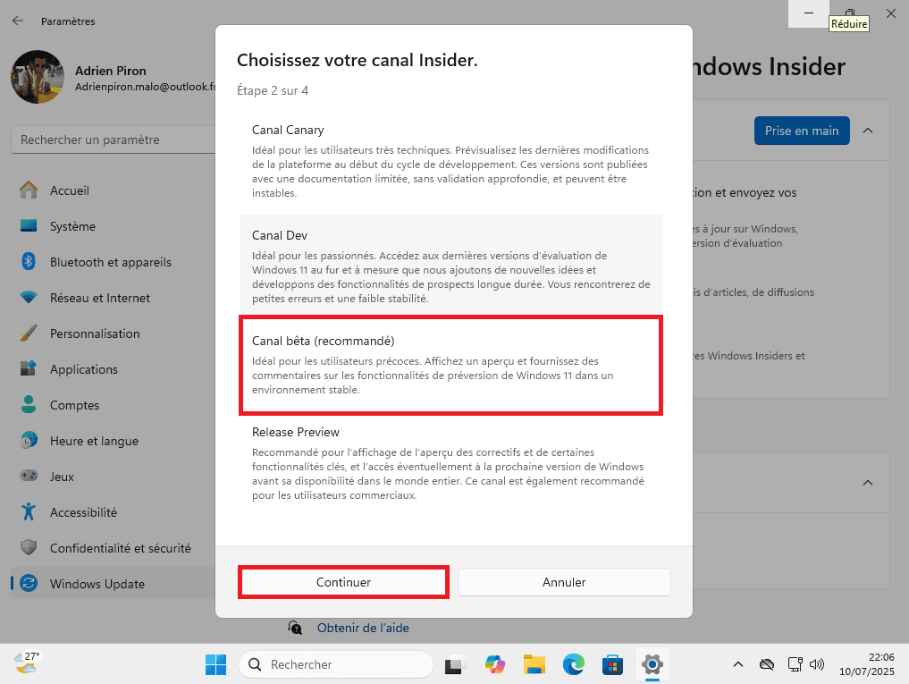
Task: Open the weather widget showing 27°
Action: (27, 663)
